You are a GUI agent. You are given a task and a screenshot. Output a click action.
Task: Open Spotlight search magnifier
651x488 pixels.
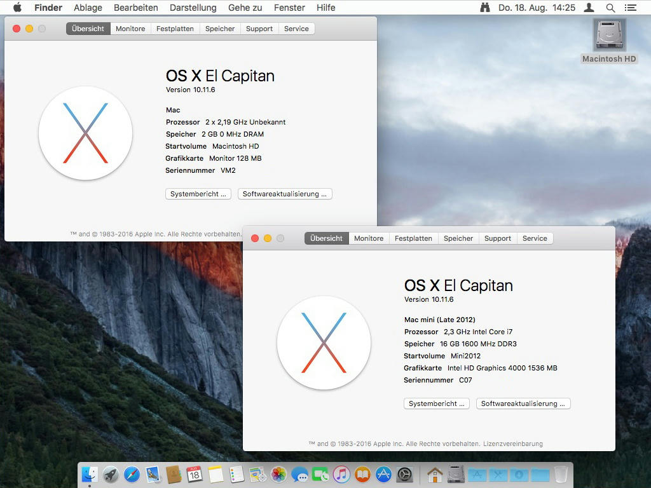610,8
